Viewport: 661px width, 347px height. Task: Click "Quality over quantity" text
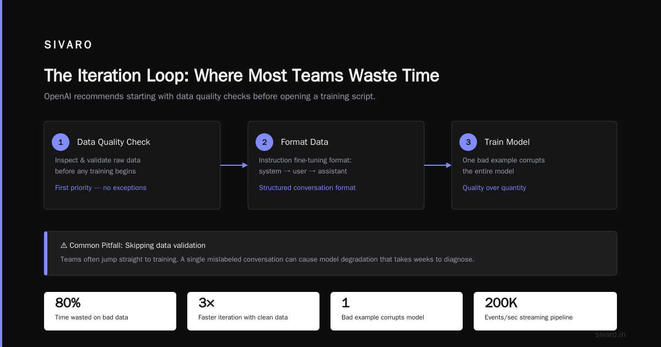494,188
